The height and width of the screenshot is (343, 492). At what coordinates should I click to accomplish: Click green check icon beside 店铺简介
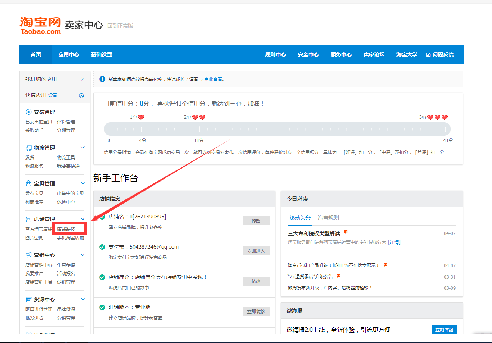point(102,277)
